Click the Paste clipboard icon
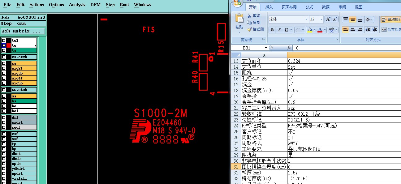401x184 pixels. (x=239, y=18)
